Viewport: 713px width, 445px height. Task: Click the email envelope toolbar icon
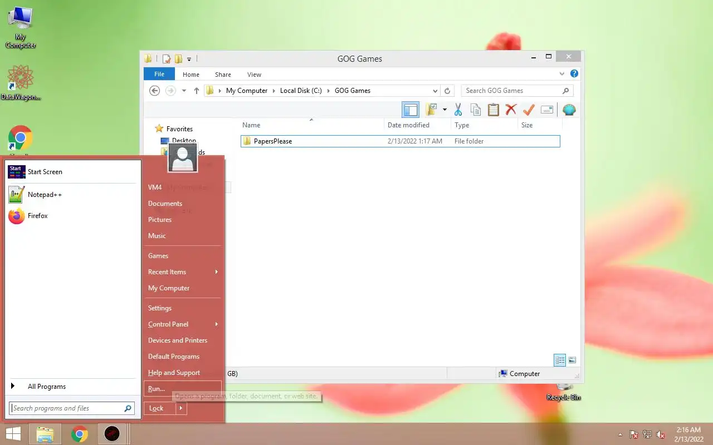tap(546, 110)
